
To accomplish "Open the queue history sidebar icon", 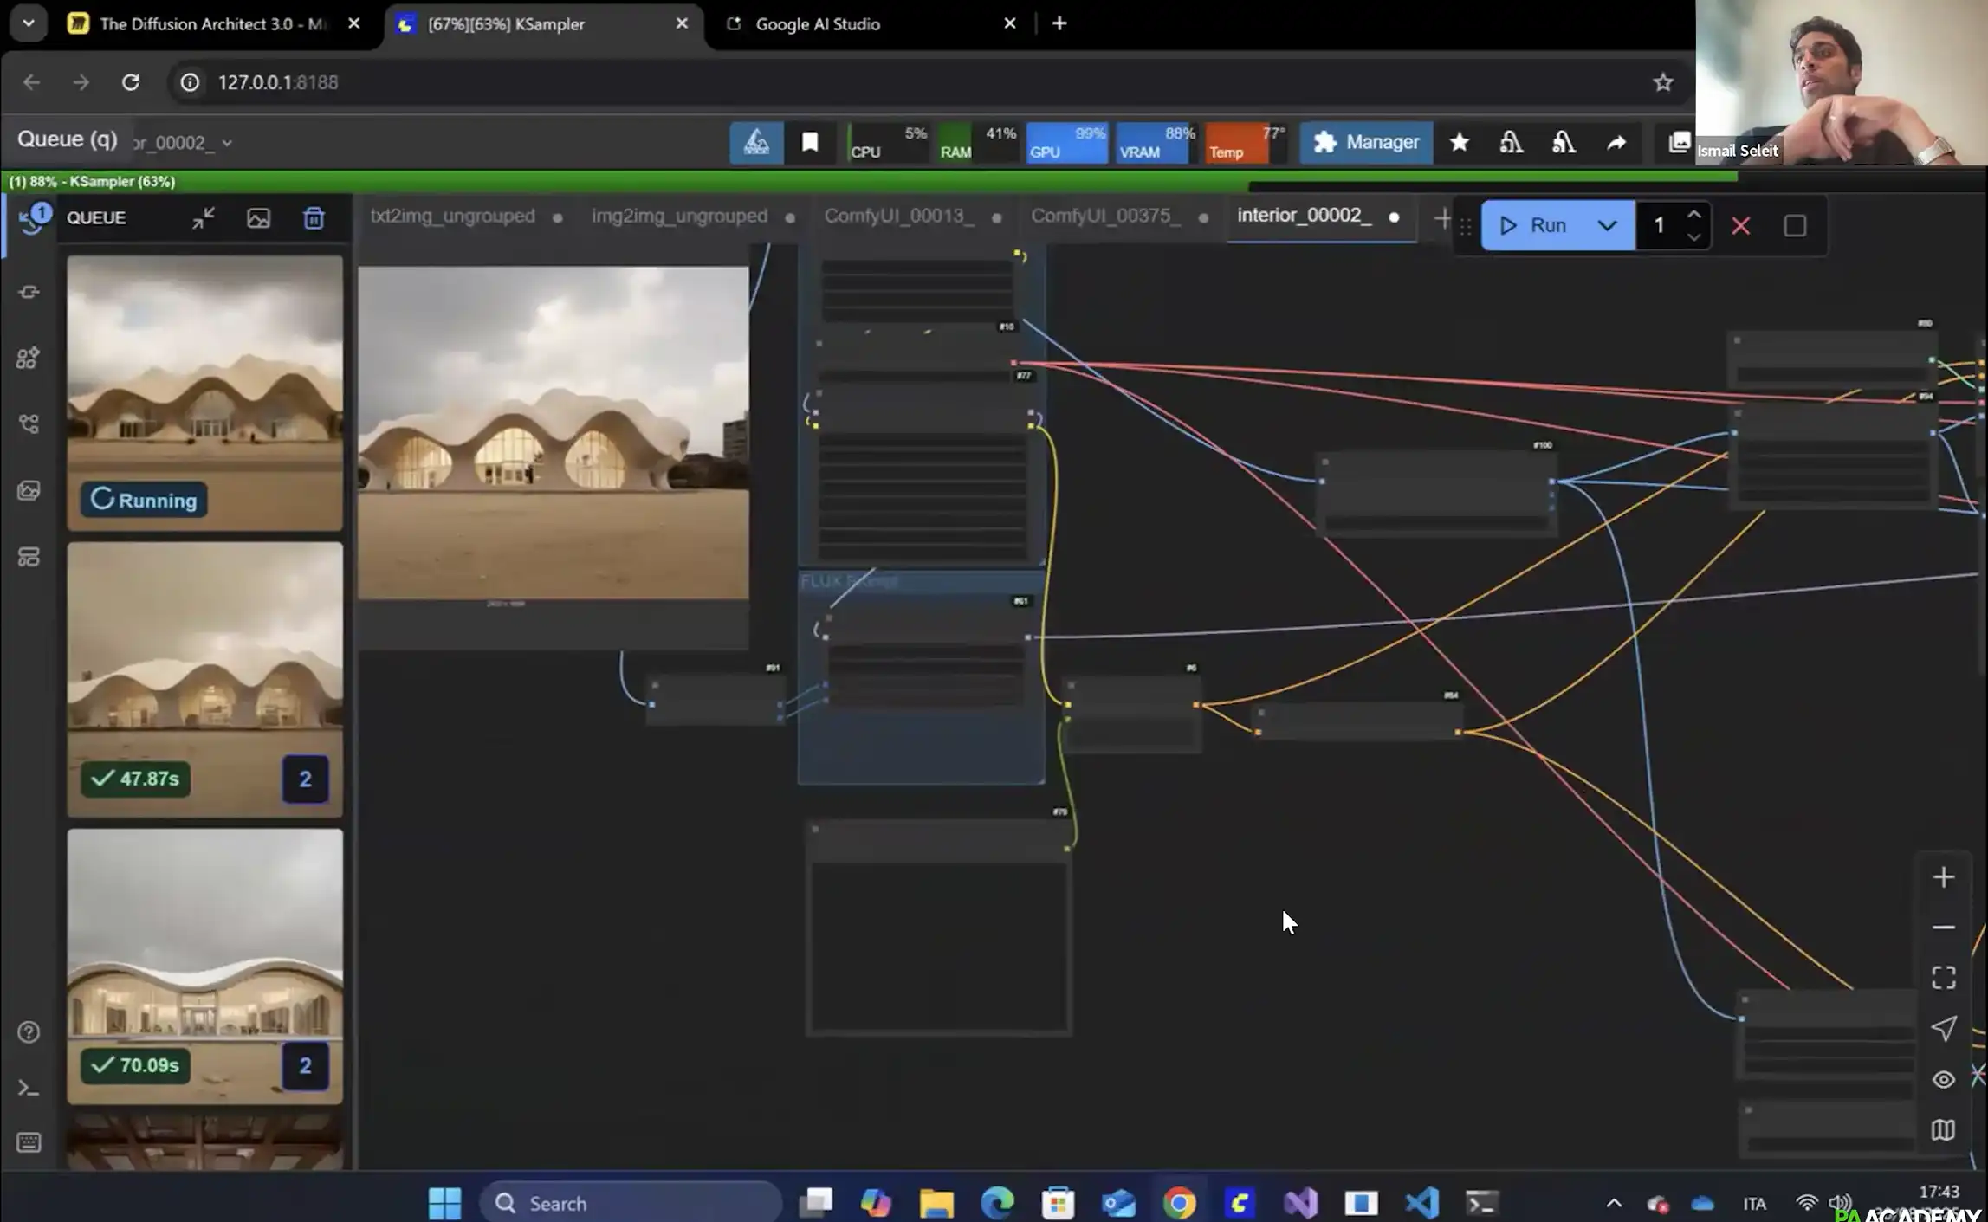I will 30,218.
